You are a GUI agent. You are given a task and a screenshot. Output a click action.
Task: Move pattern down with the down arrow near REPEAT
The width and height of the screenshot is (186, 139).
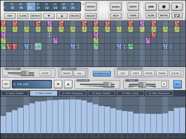pyautogui.click(x=49, y=16)
